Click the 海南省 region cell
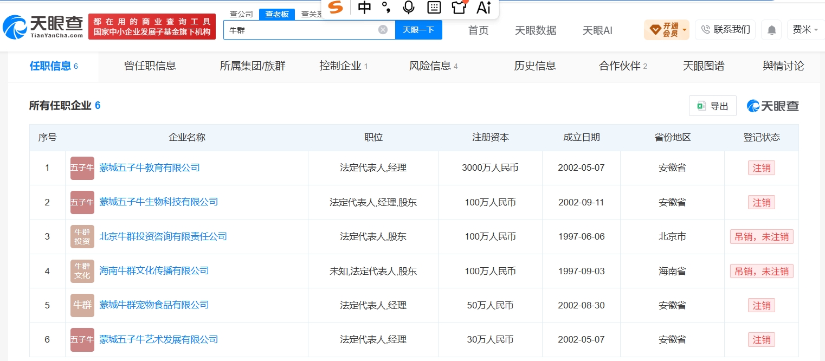The width and height of the screenshot is (825, 361). [x=672, y=271]
